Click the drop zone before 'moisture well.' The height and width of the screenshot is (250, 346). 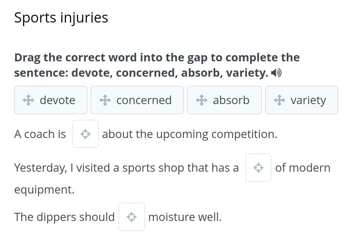pos(131,217)
